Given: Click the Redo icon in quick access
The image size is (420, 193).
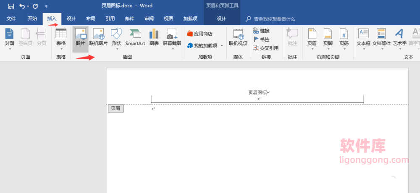Looking at the screenshot, I should (x=35, y=6).
